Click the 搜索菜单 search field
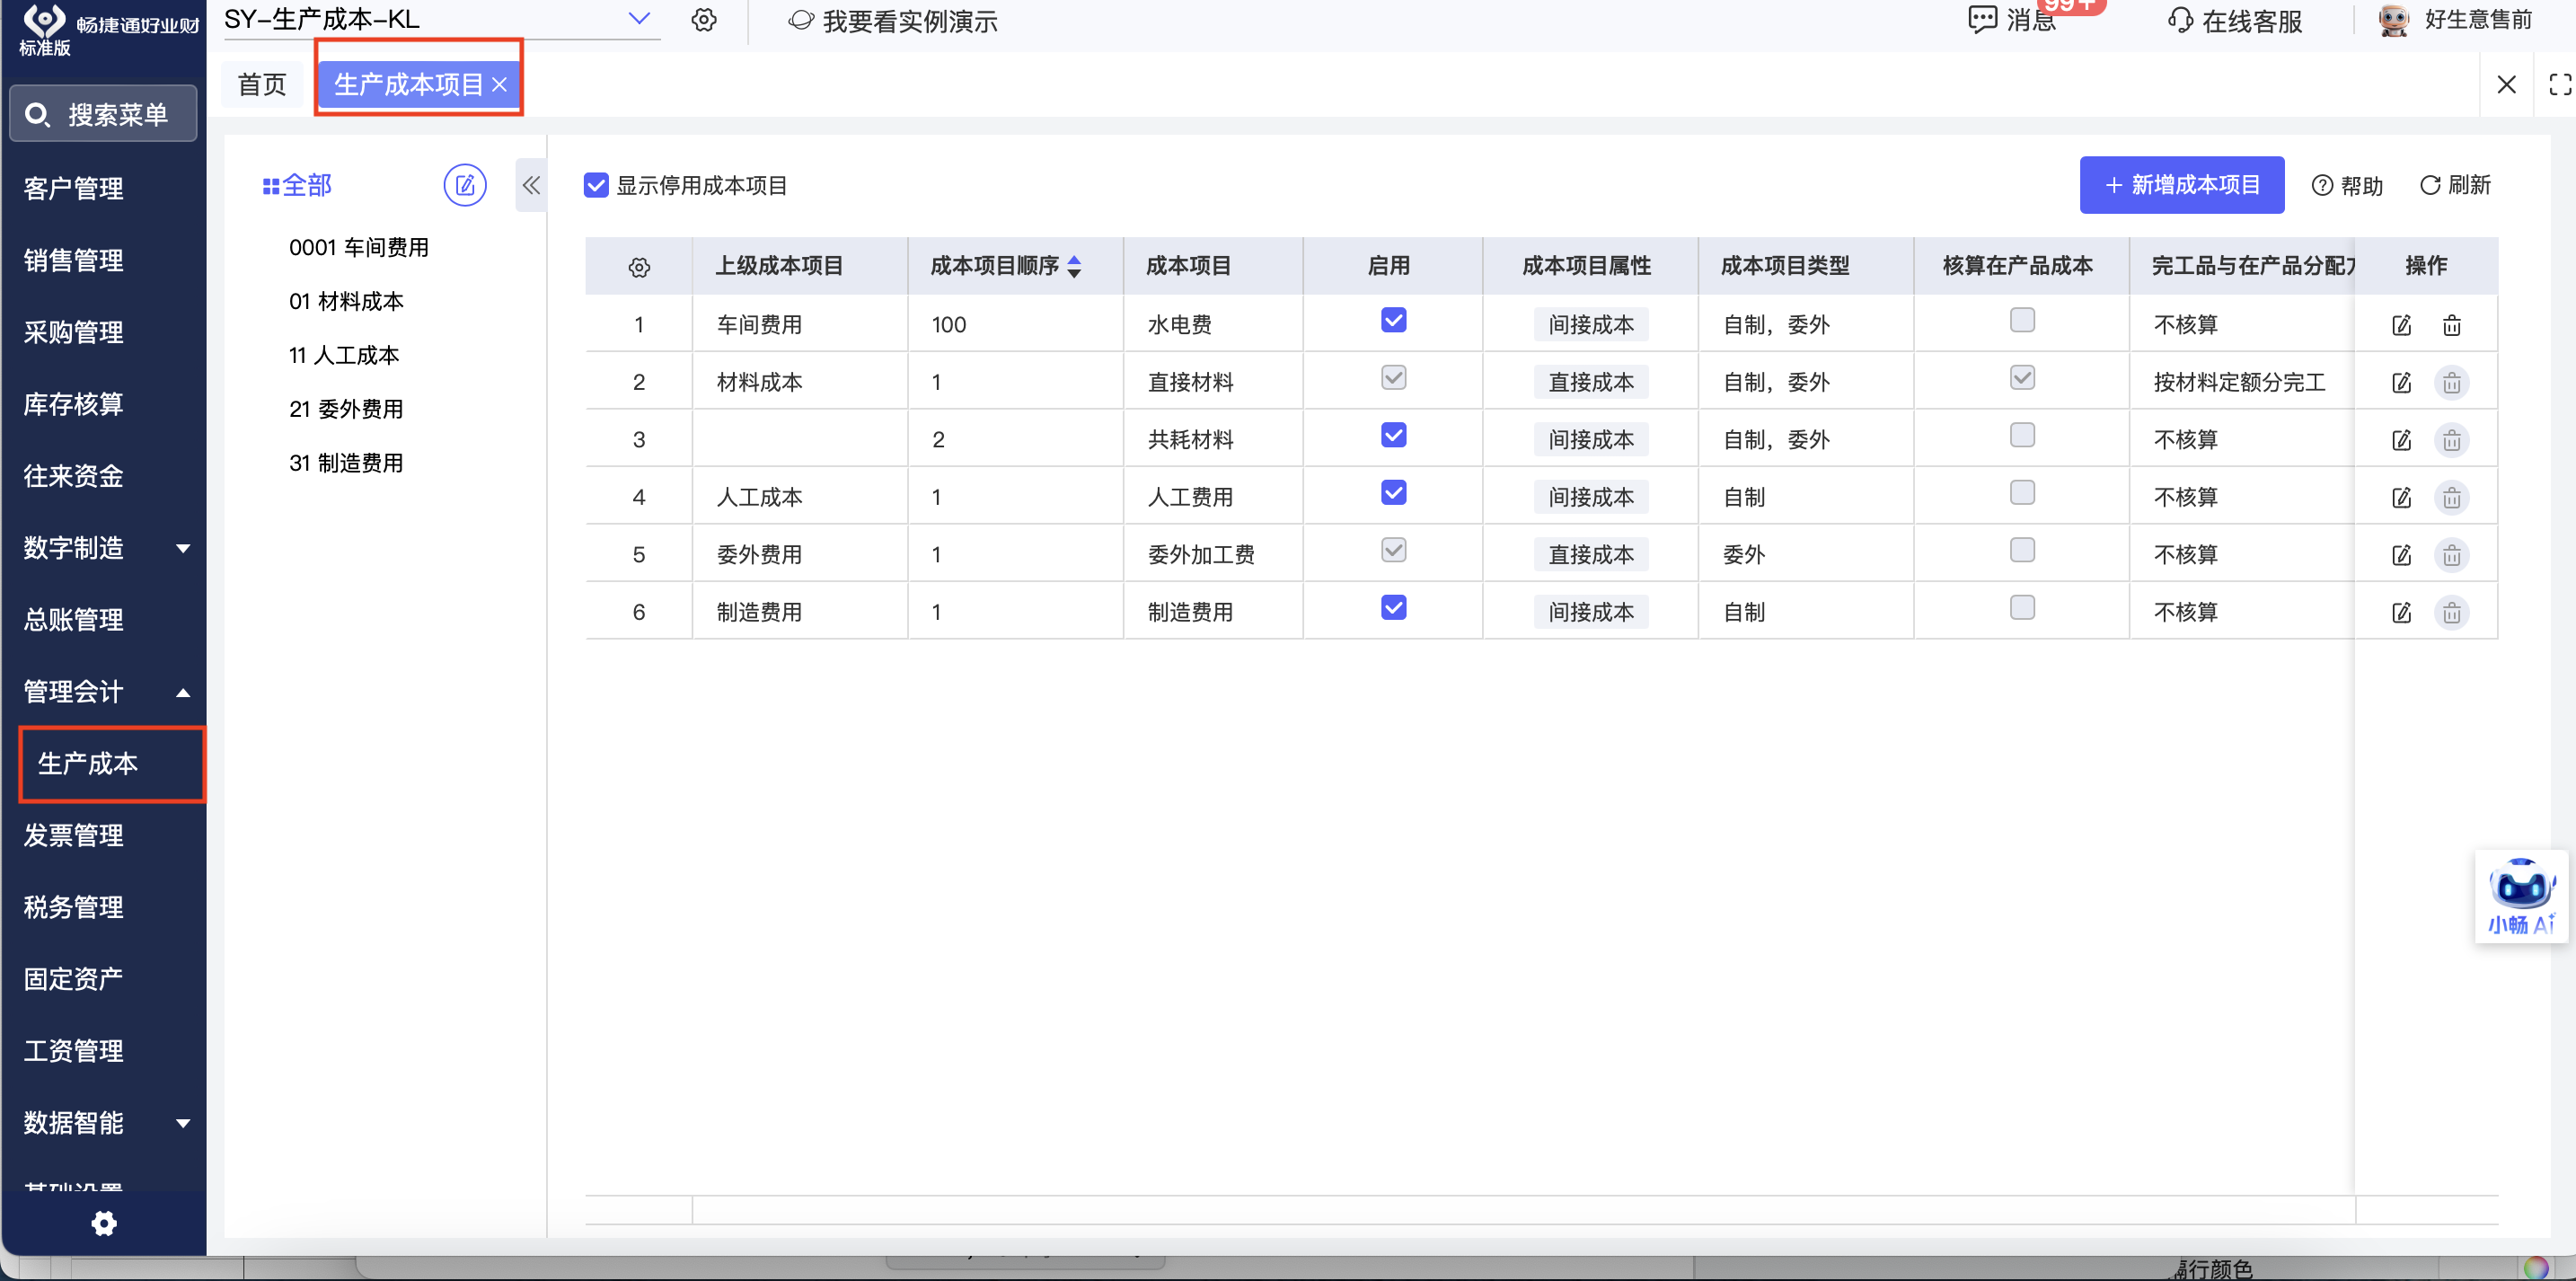Viewport: 2576px width, 1281px height. 104,115
